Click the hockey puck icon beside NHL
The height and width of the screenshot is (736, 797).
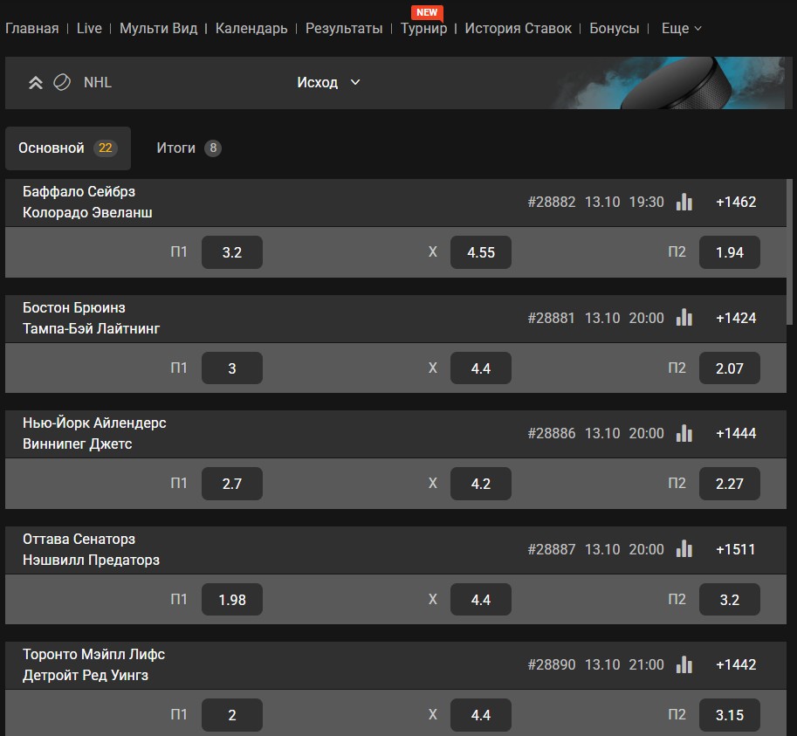(62, 82)
